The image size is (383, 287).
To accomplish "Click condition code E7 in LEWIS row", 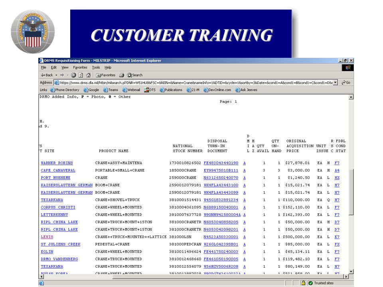I will click(x=337, y=237).
